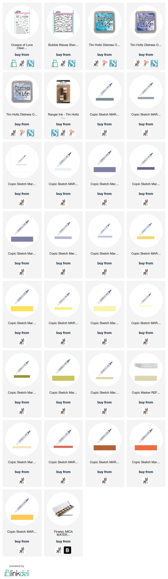Image resolution: width=168 pixels, height=579 pixels.
Task: Open Scrapbook.com S icon under Bubble Waves Stencil
Action: coord(72,63)
